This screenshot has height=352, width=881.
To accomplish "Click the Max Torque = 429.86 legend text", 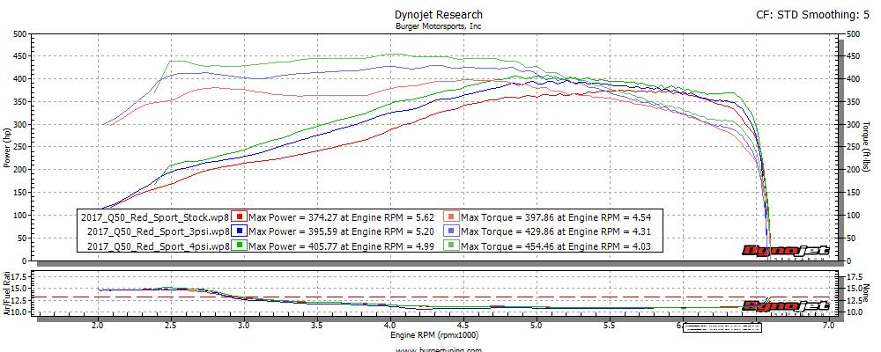I will 556,231.
